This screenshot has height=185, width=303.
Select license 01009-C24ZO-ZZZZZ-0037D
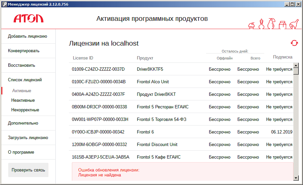point(98,69)
